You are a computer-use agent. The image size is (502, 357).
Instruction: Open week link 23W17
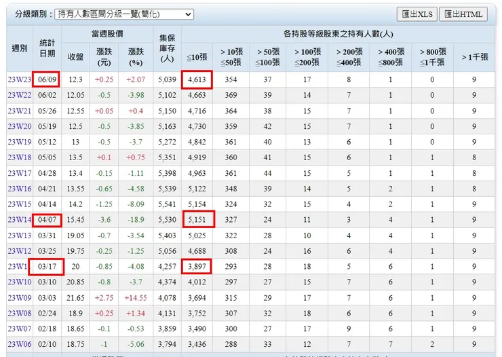tap(20, 173)
